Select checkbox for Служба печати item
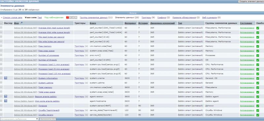 [x=1, y=114]
